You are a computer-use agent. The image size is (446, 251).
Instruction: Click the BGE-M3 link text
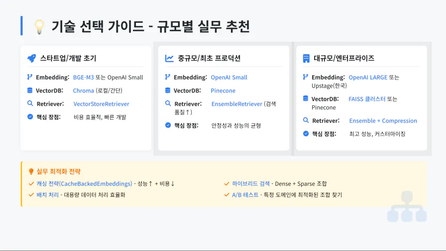point(83,77)
